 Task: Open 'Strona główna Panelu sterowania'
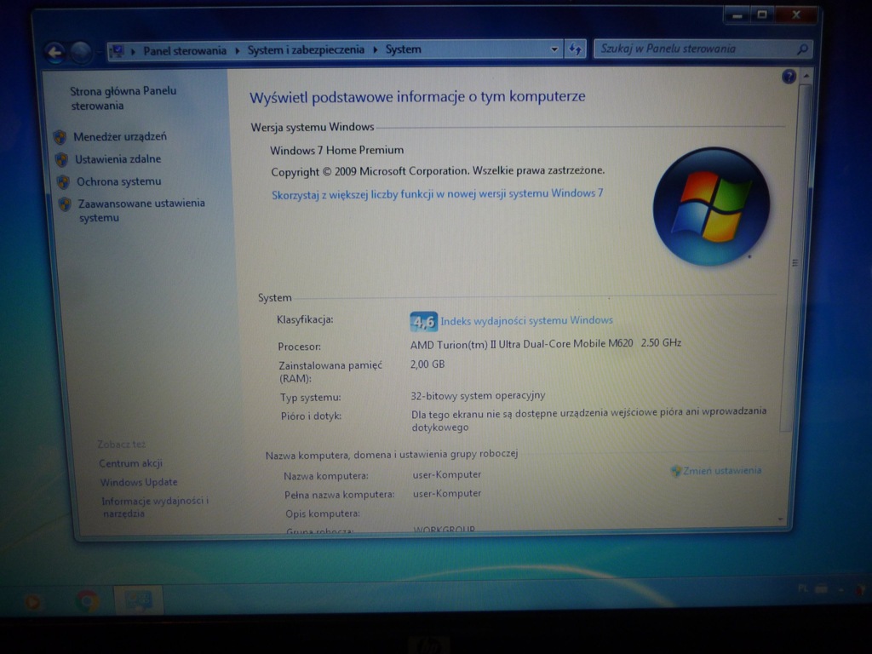(x=123, y=99)
